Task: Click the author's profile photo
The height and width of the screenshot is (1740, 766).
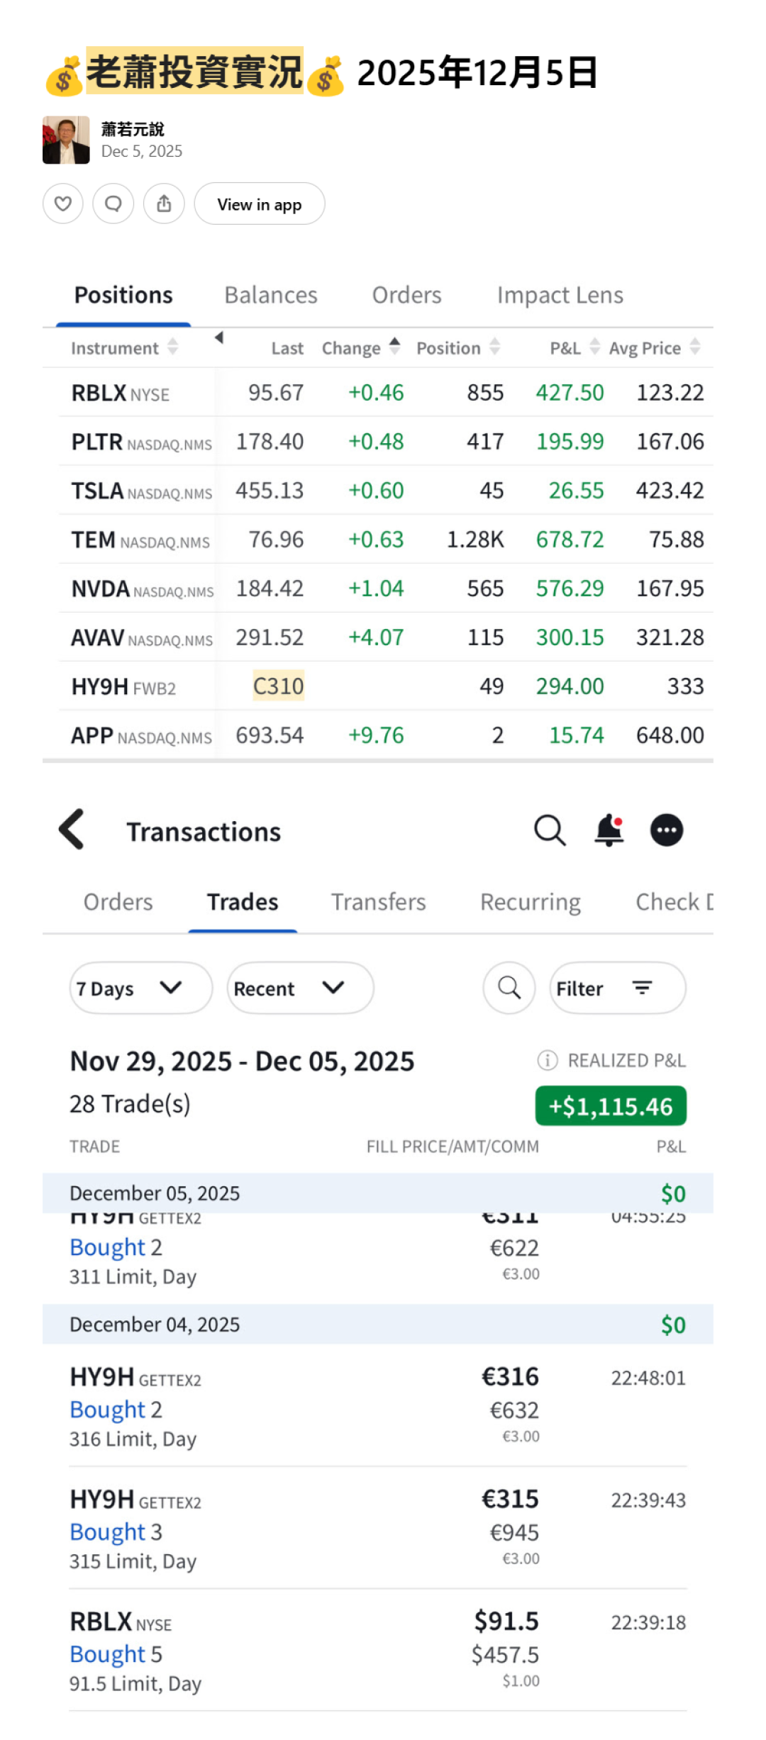Action: (66, 140)
